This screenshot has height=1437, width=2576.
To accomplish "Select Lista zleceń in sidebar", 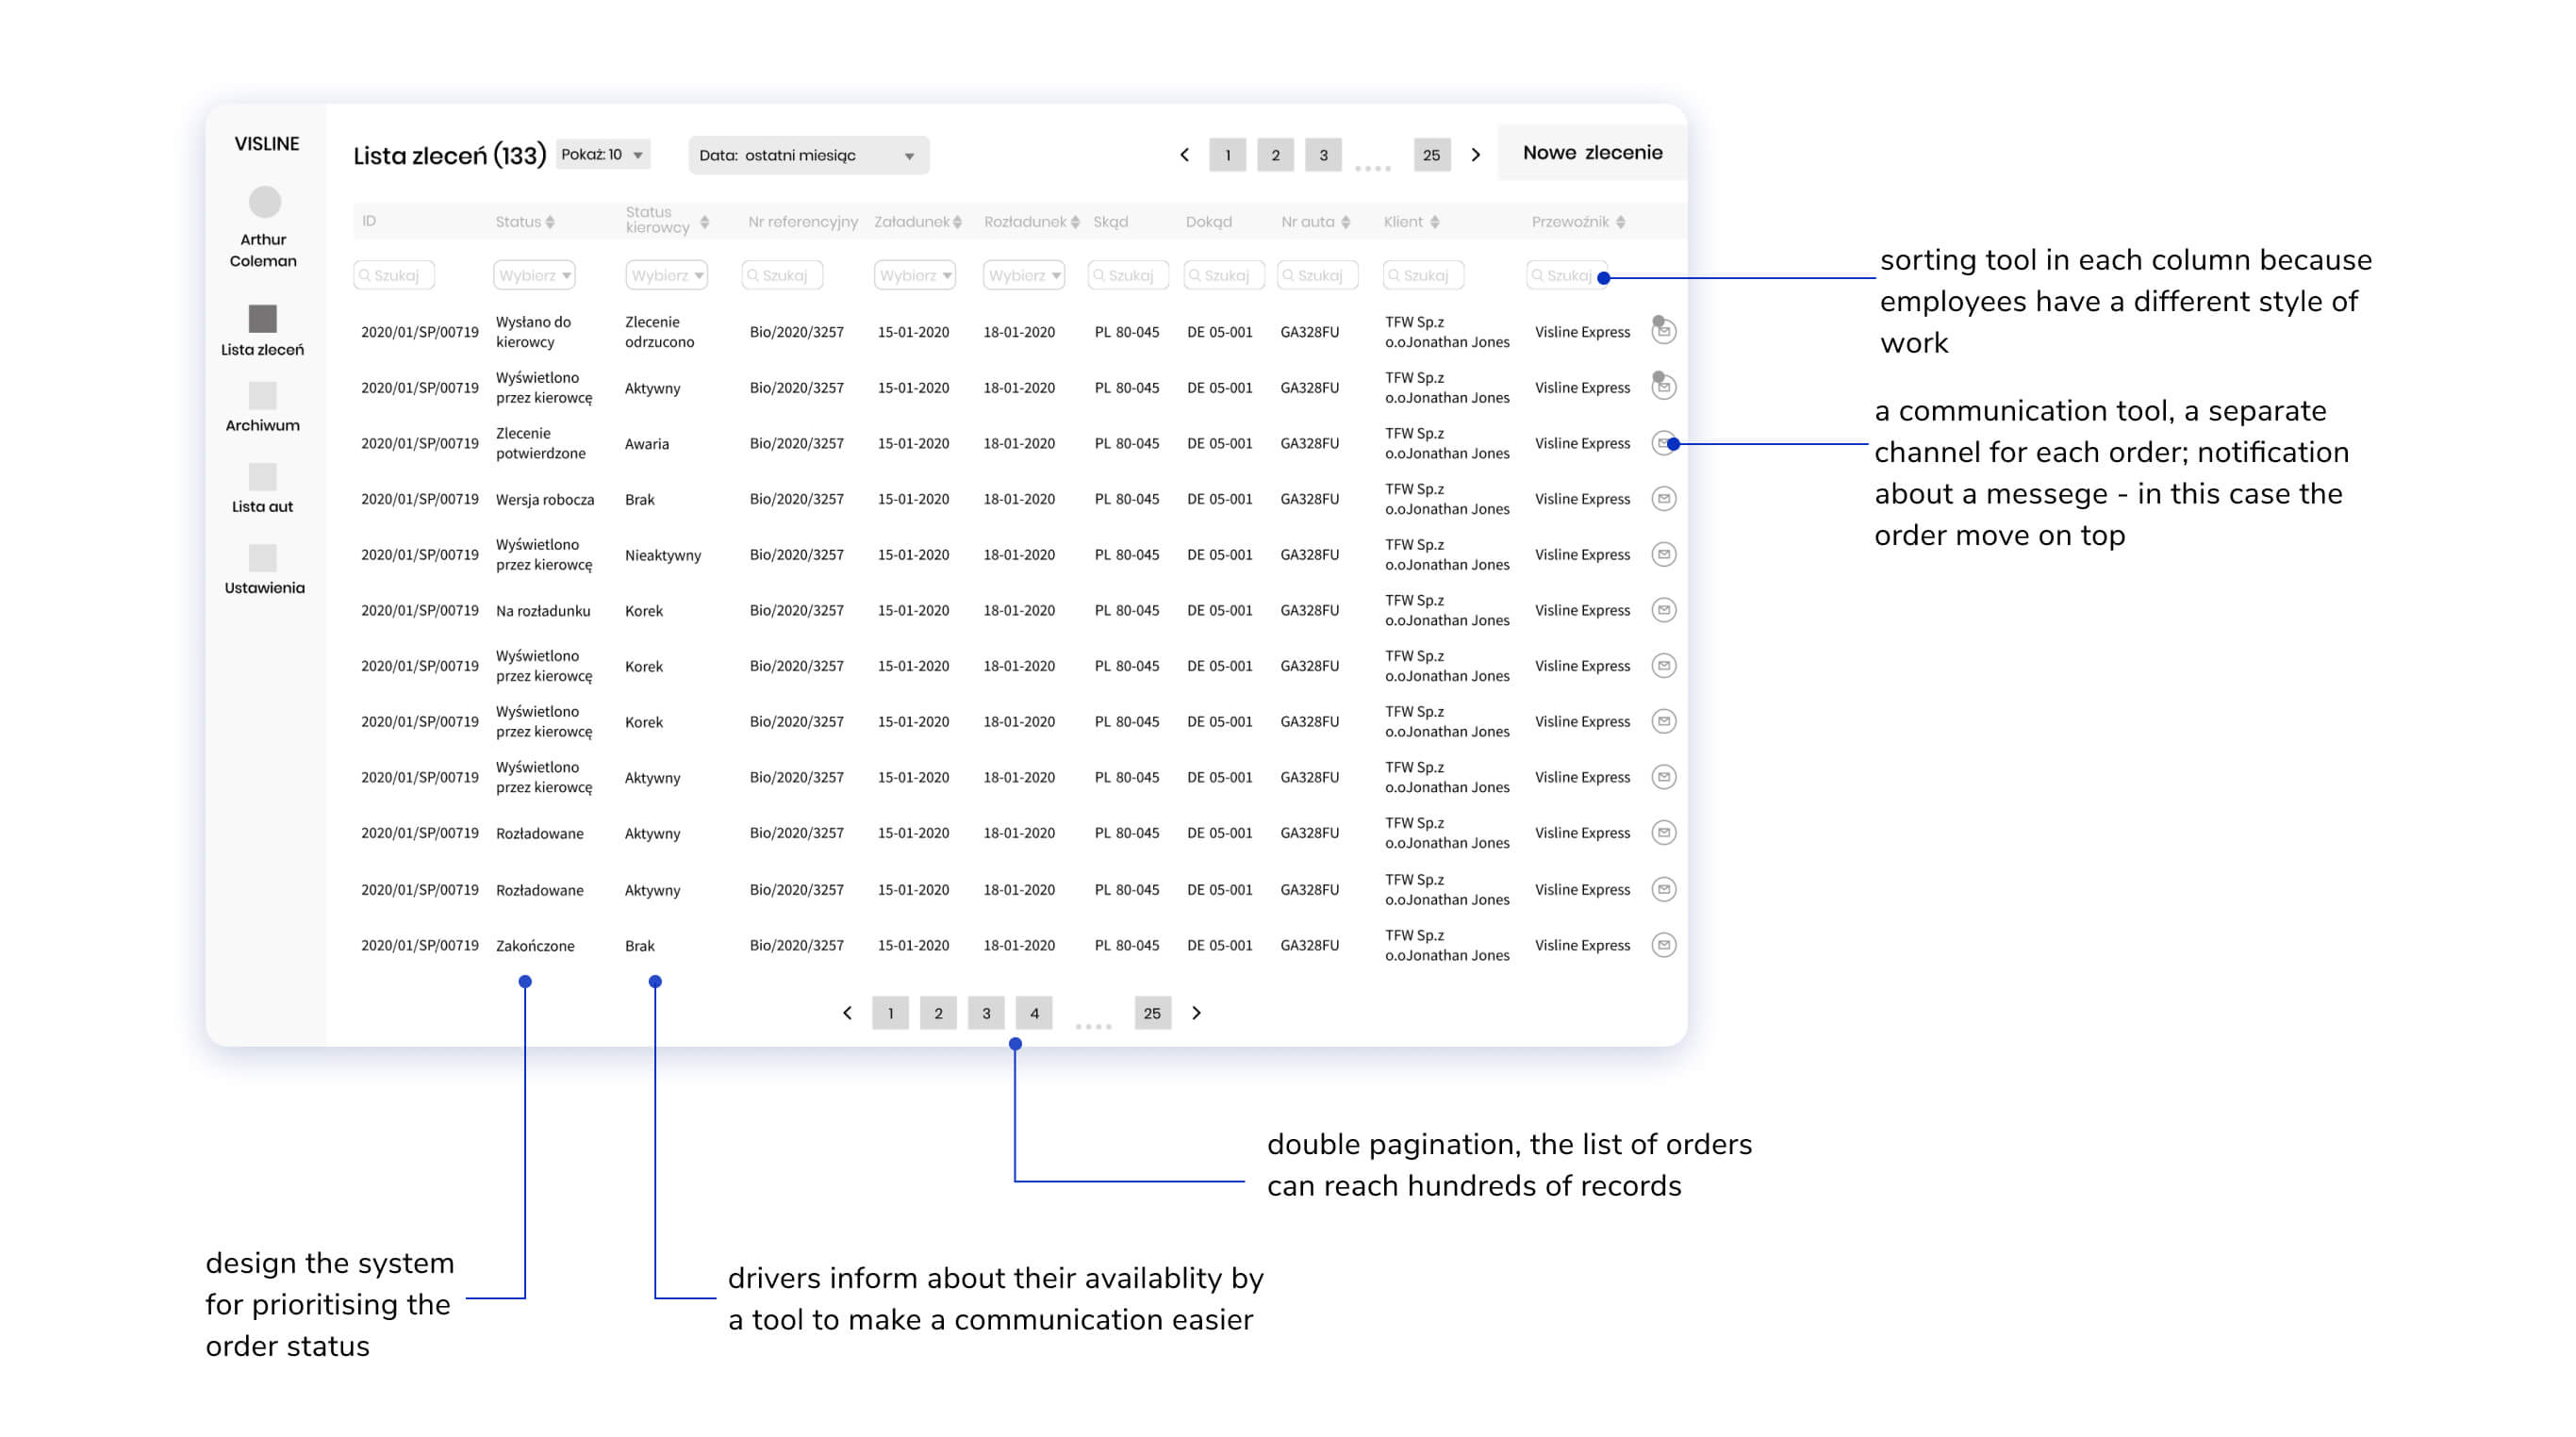I will point(262,319).
